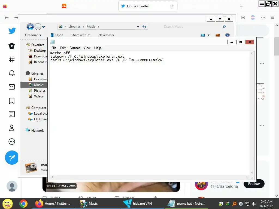Toggle the preview pane icon in Explorer
Image resolution: width=279 pixels, height=209 pixels.
coord(218,35)
